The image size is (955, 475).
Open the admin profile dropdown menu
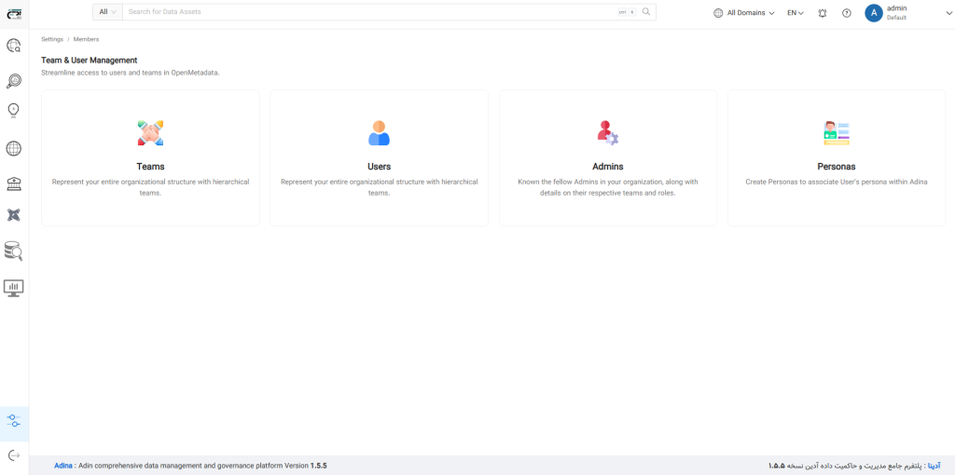(886, 13)
